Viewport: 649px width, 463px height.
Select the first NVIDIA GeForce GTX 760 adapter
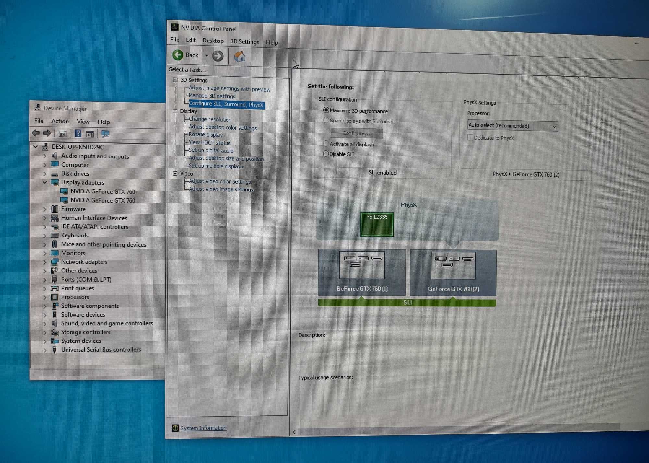pos(103,191)
